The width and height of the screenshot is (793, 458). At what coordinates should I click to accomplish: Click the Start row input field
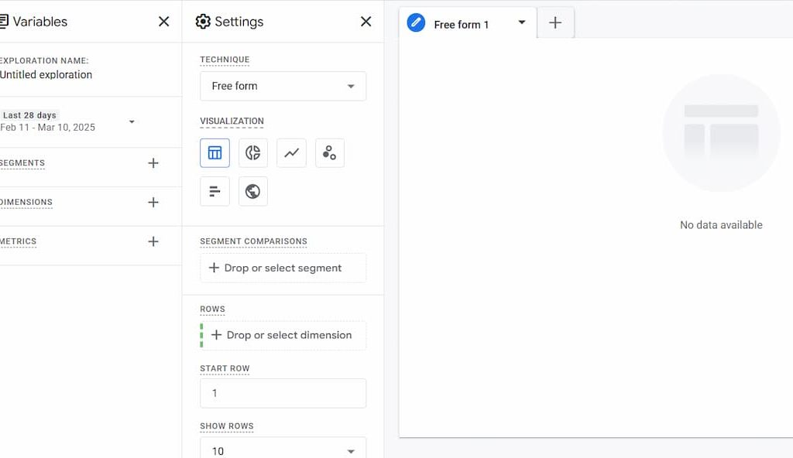point(283,393)
